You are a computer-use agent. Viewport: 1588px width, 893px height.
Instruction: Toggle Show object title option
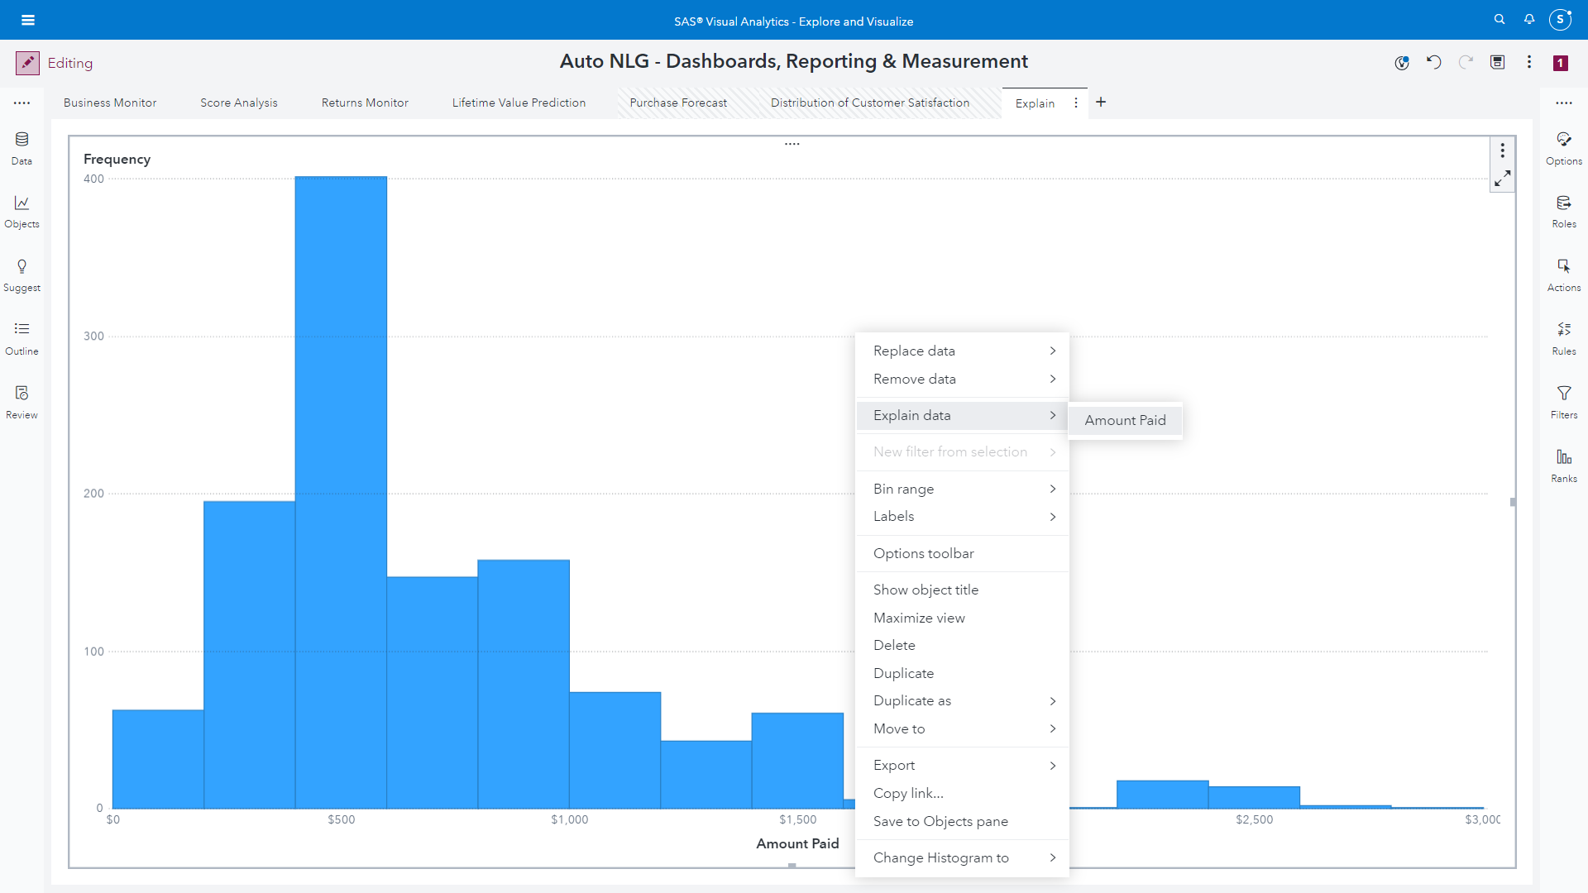pos(926,590)
